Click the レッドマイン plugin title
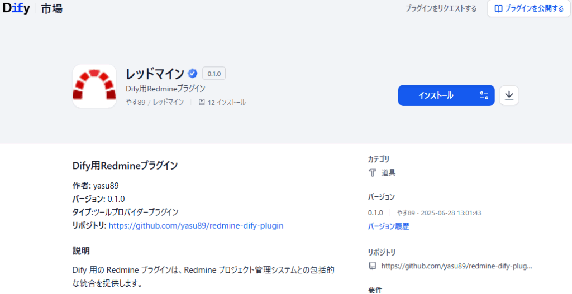Viewport: 572px width, 294px height. [155, 74]
